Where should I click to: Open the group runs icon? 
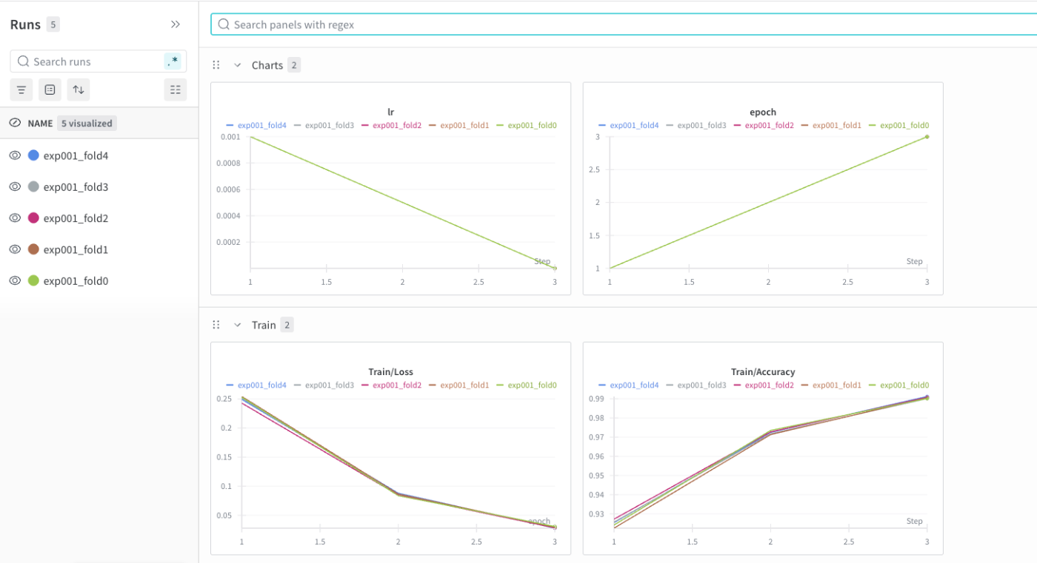(x=50, y=90)
